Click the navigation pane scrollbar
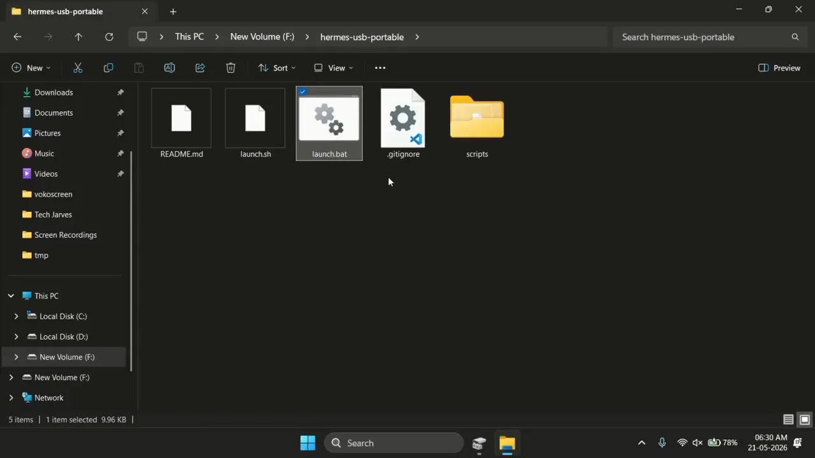The height and width of the screenshot is (458, 815). (x=131, y=261)
